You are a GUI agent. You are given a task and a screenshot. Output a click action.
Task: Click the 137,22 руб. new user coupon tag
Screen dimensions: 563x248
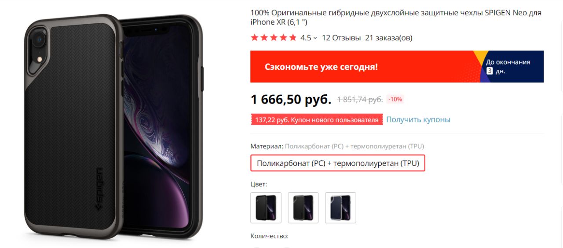pyautogui.click(x=317, y=120)
